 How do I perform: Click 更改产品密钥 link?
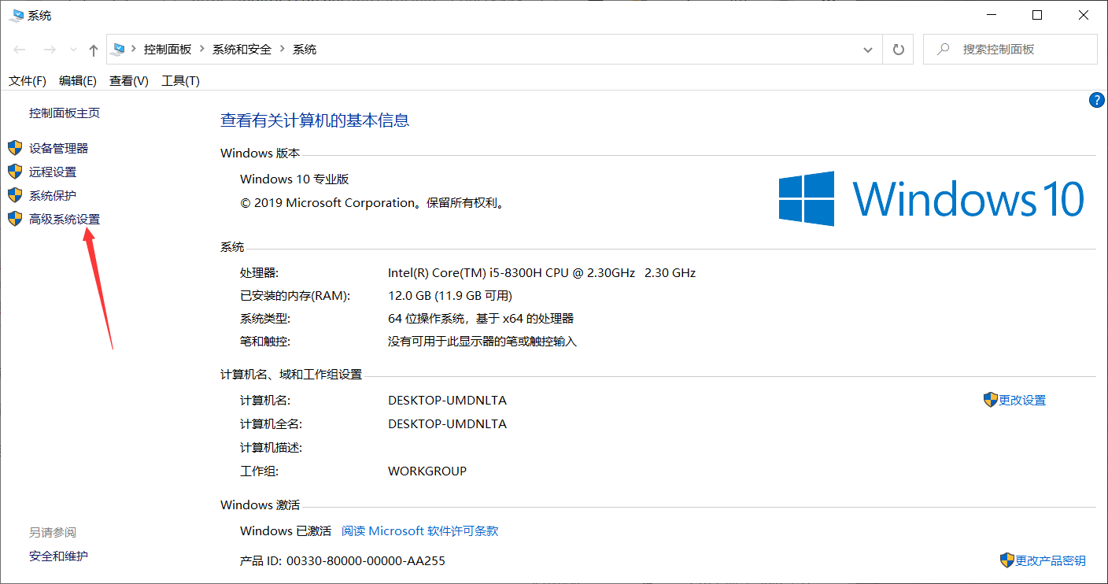(1051, 561)
